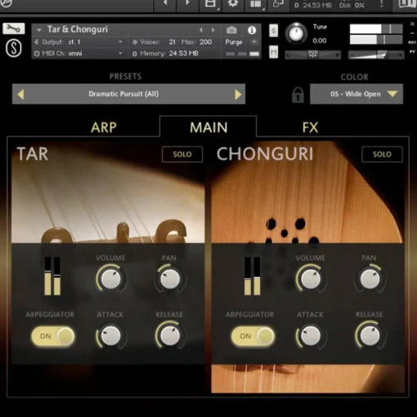This screenshot has height=417, width=417.
Task: Toggle the instrument Mute M button
Action: 274,52
